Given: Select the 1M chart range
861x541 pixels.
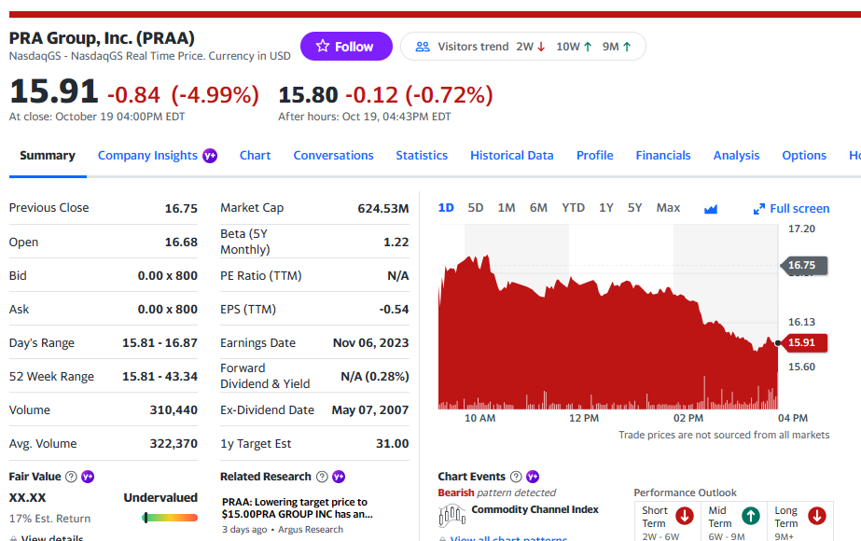Looking at the screenshot, I should click(507, 208).
